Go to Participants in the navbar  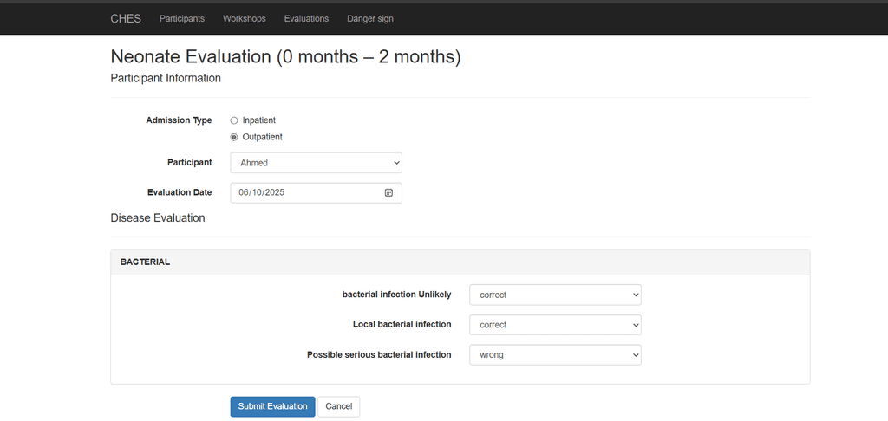pyautogui.click(x=182, y=18)
